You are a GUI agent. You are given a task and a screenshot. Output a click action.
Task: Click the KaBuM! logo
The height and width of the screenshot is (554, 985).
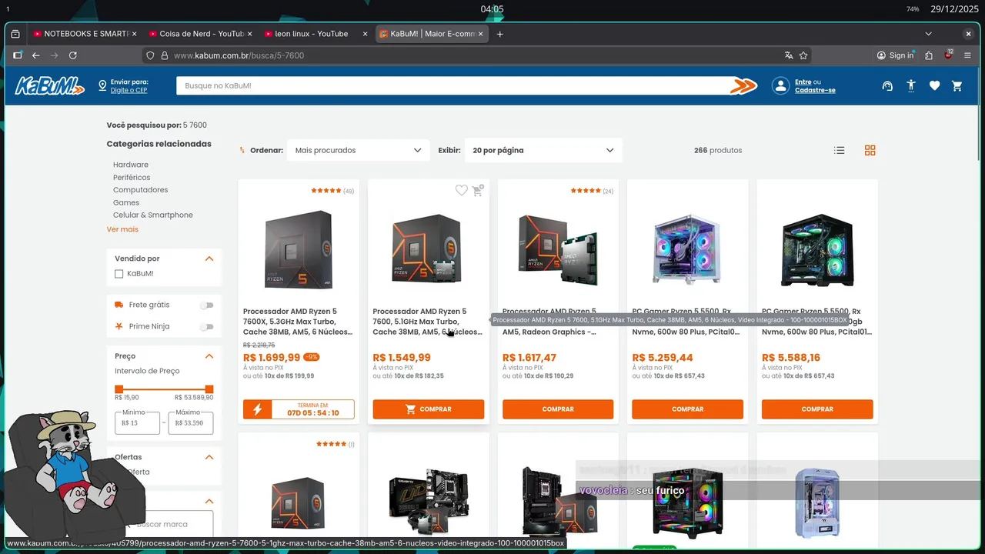coord(50,85)
